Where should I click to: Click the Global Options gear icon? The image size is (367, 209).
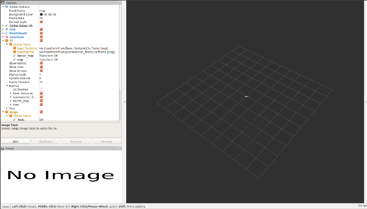pyautogui.click(x=6, y=7)
